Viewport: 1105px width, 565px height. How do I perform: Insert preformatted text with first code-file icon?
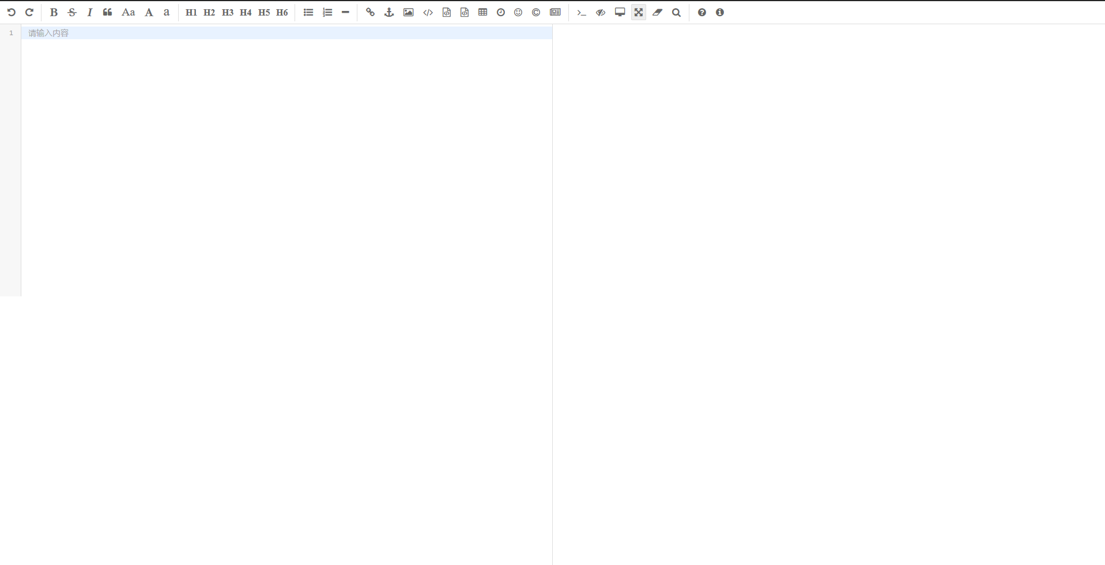(x=447, y=12)
